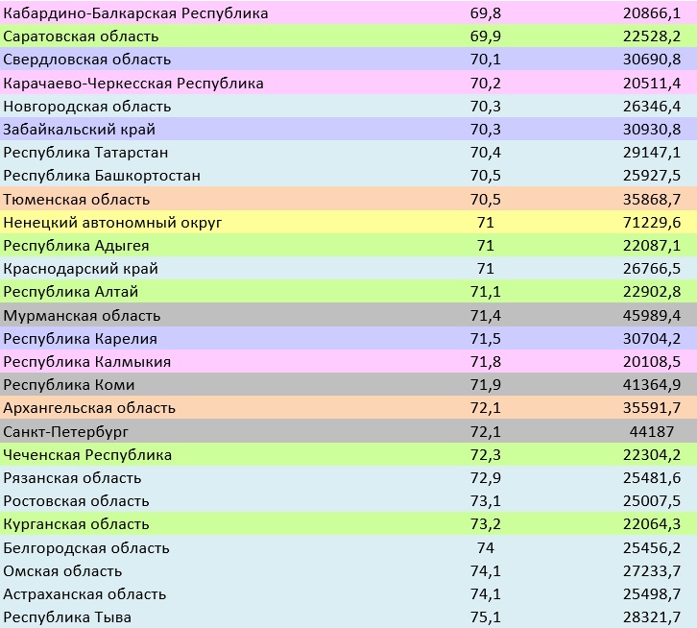Select the Новгородская область name cell

coord(87,107)
